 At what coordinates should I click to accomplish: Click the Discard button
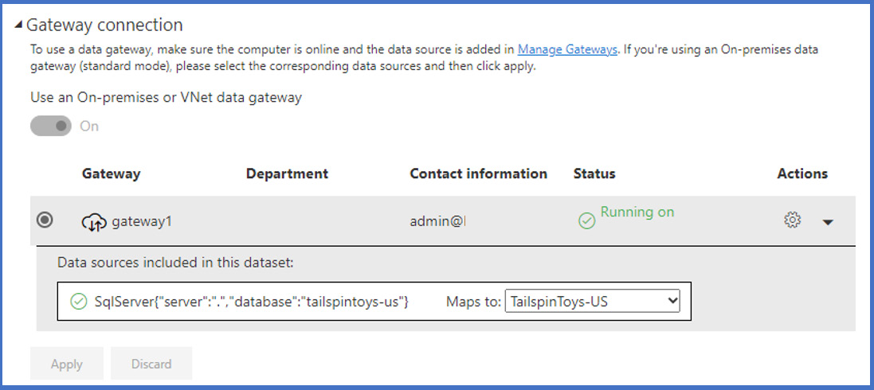(x=151, y=364)
